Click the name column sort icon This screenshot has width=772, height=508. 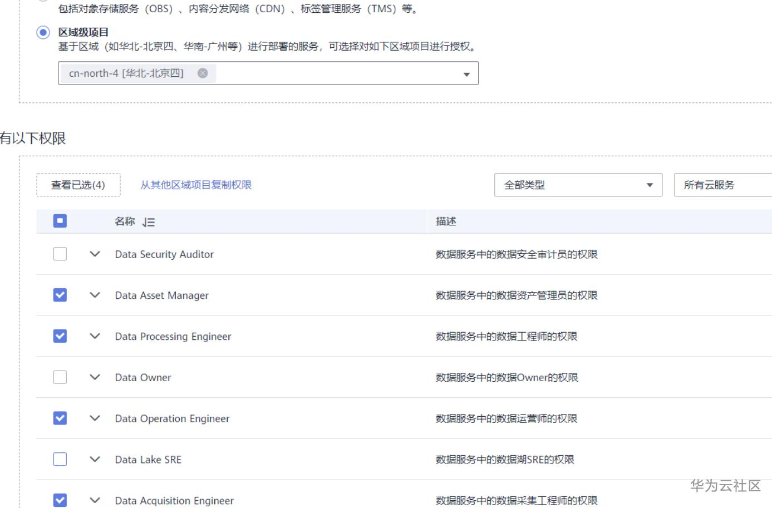coord(149,222)
